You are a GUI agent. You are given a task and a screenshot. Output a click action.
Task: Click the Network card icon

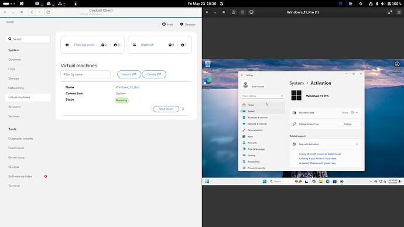point(134,45)
